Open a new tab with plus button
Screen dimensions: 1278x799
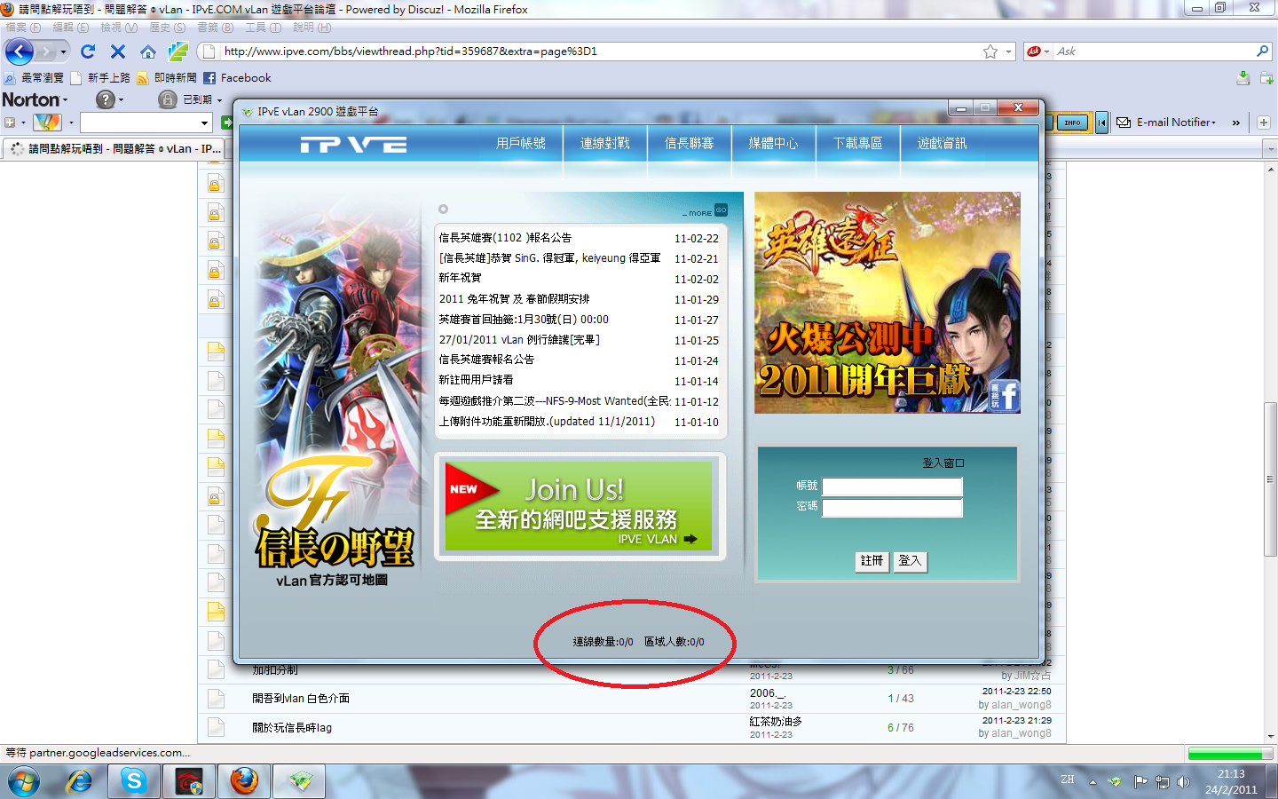pos(1263,123)
